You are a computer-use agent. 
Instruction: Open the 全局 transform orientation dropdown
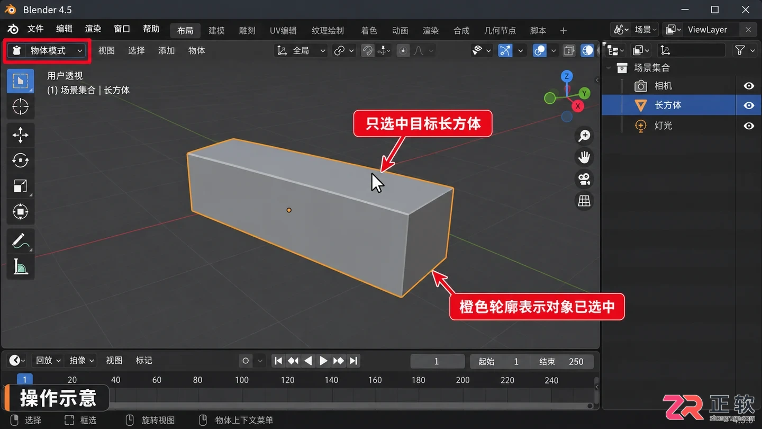302,50
